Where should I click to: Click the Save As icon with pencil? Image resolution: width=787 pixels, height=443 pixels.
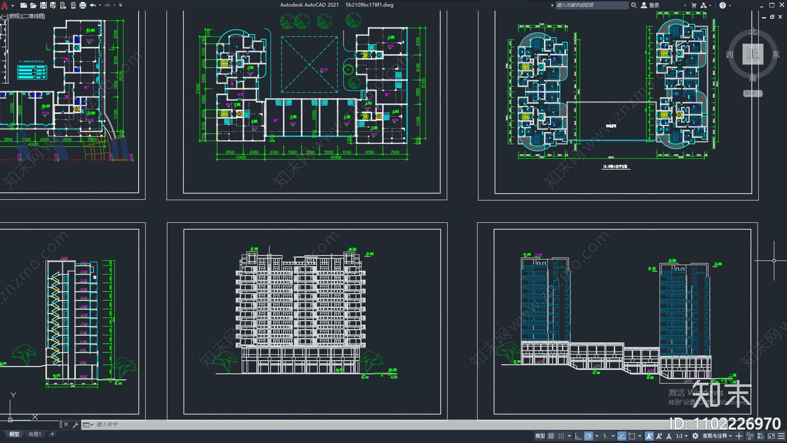coord(53,5)
